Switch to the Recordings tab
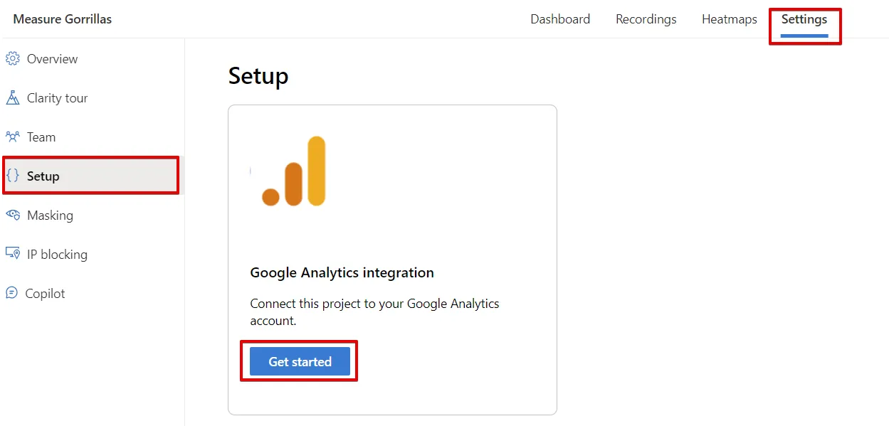 pos(646,19)
